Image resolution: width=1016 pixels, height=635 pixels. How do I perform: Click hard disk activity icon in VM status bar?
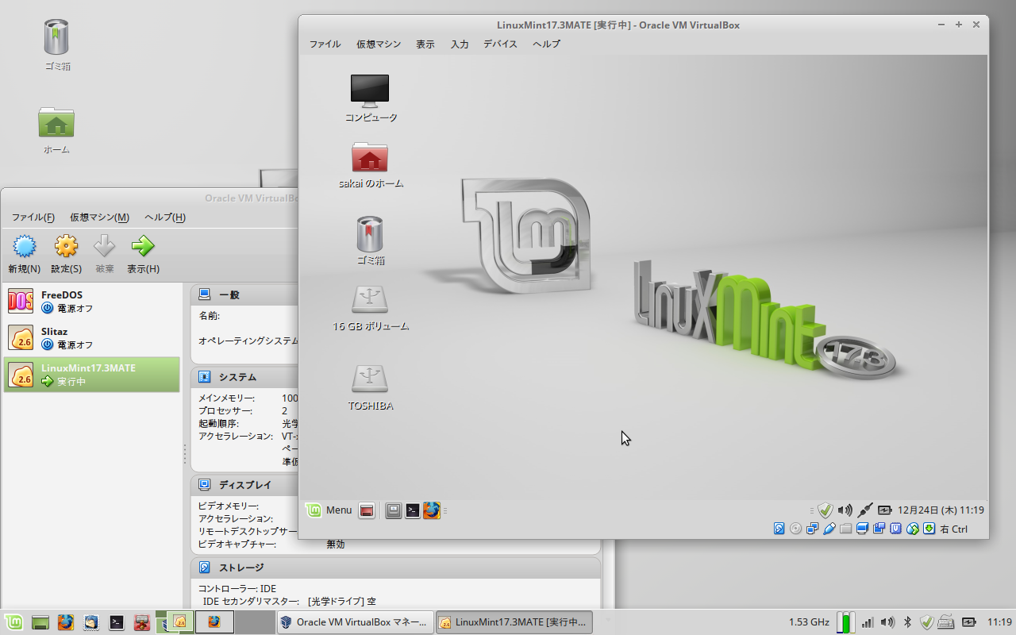coord(779,529)
